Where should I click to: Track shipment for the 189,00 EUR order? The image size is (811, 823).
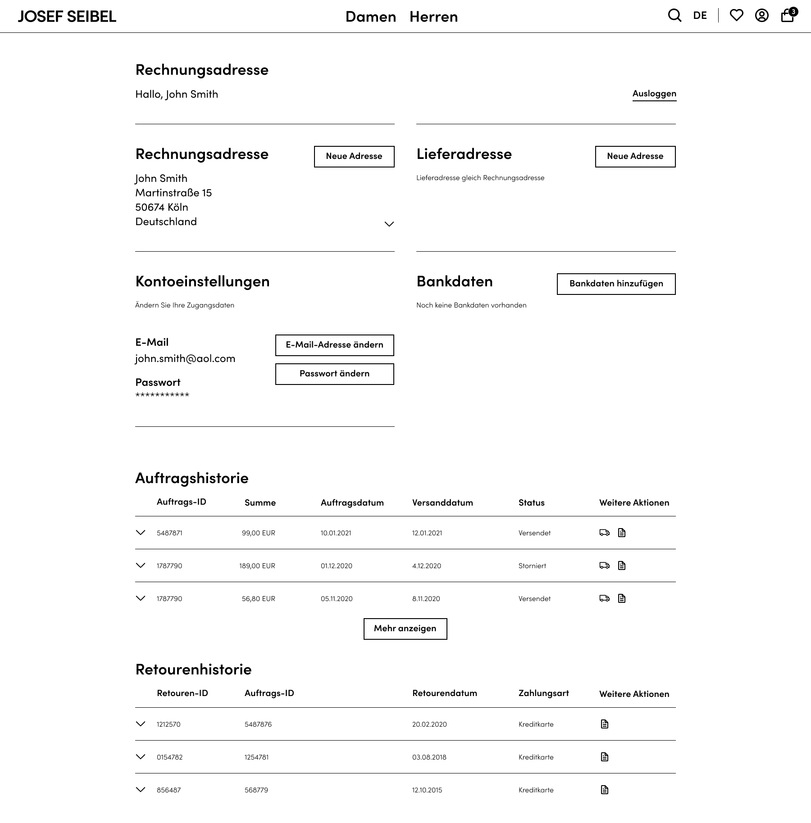click(604, 565)
